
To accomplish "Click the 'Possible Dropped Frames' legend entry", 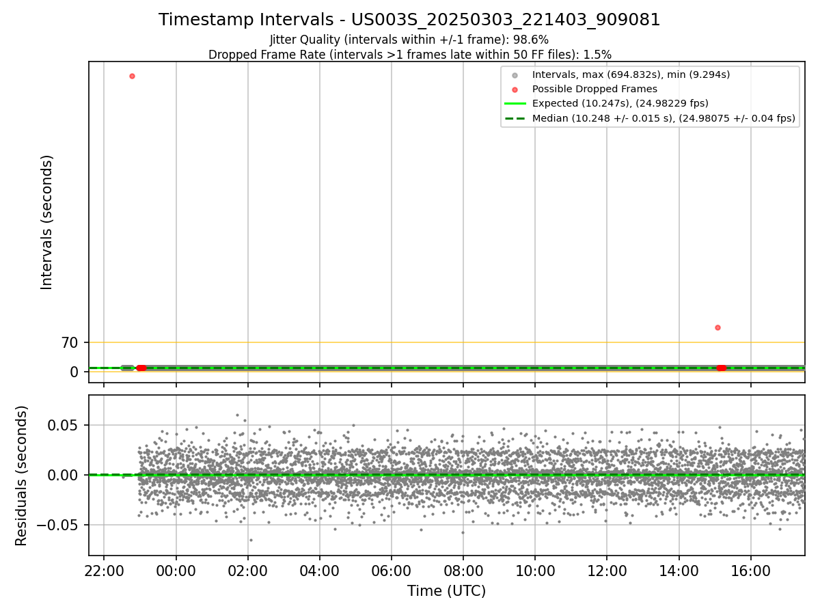I will 594,89.
